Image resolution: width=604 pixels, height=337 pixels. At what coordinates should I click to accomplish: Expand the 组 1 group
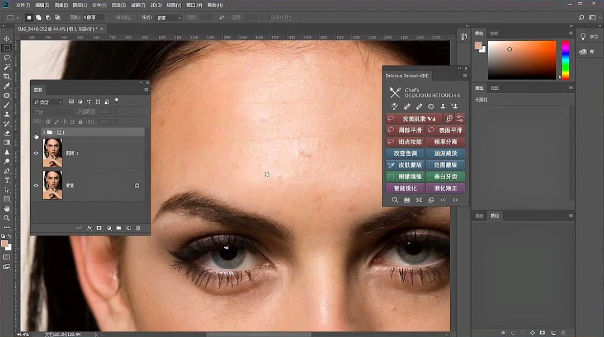(44, 133)
